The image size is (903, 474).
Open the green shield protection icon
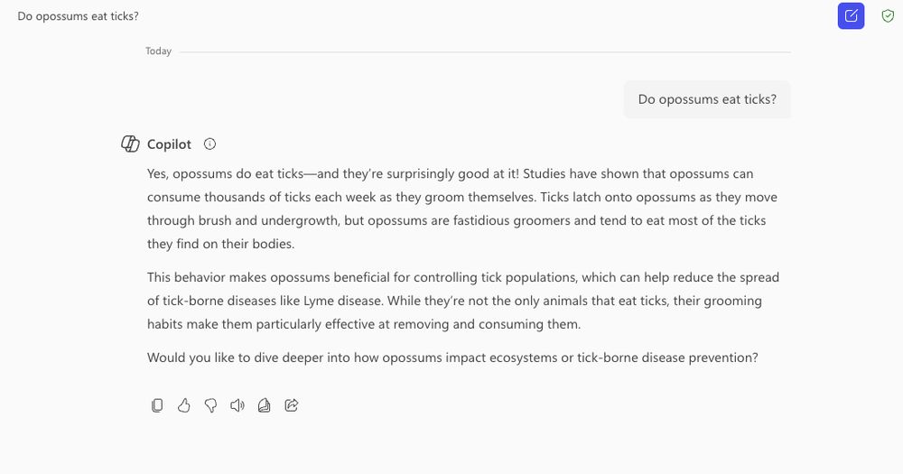pos(888,16)
